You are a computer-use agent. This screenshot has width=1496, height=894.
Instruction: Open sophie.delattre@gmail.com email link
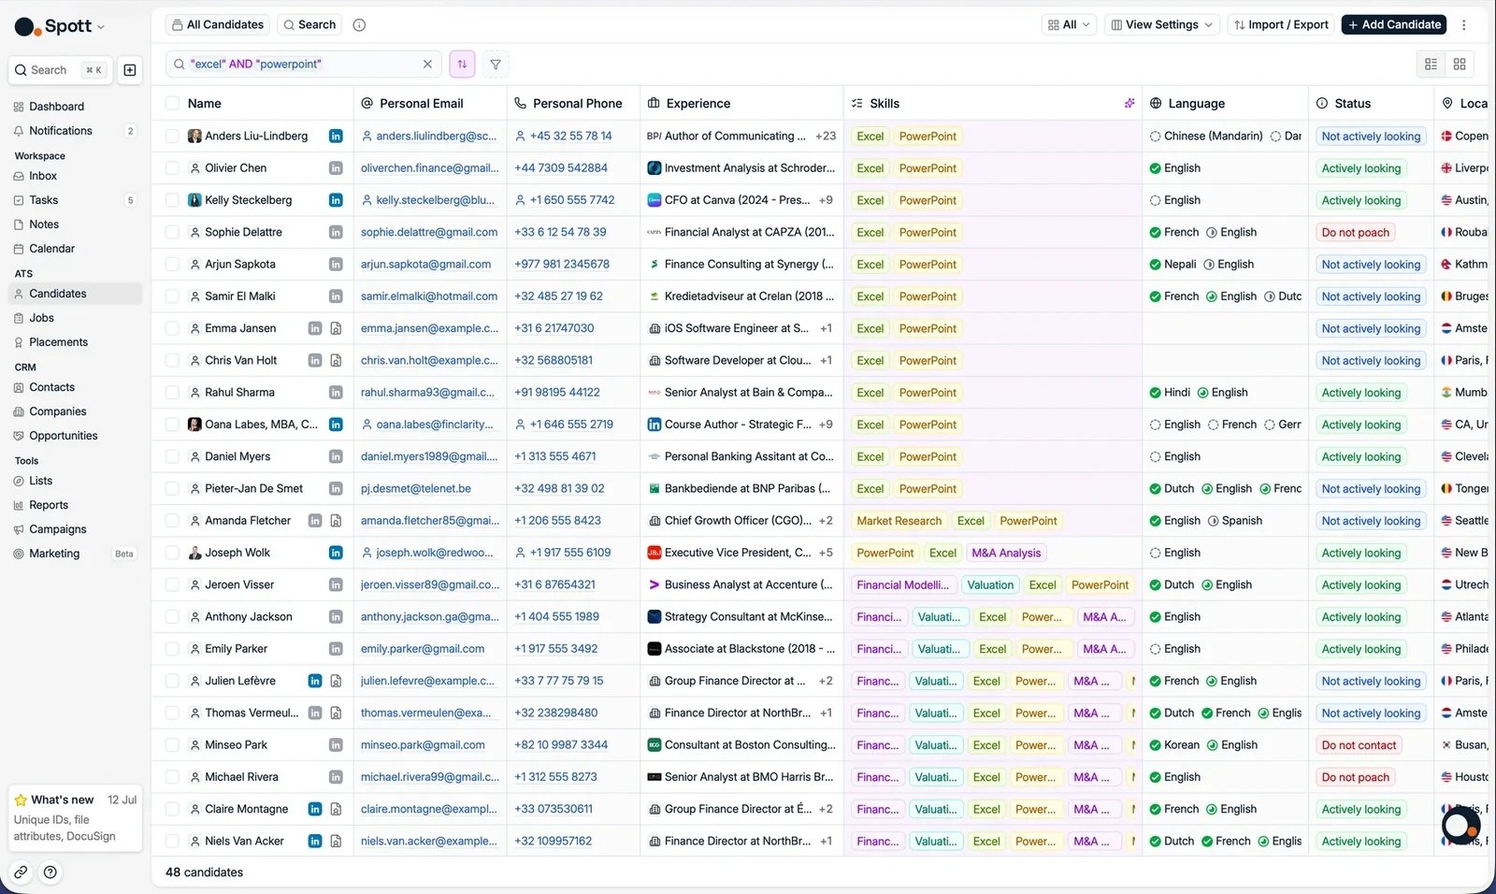point(429,232)
